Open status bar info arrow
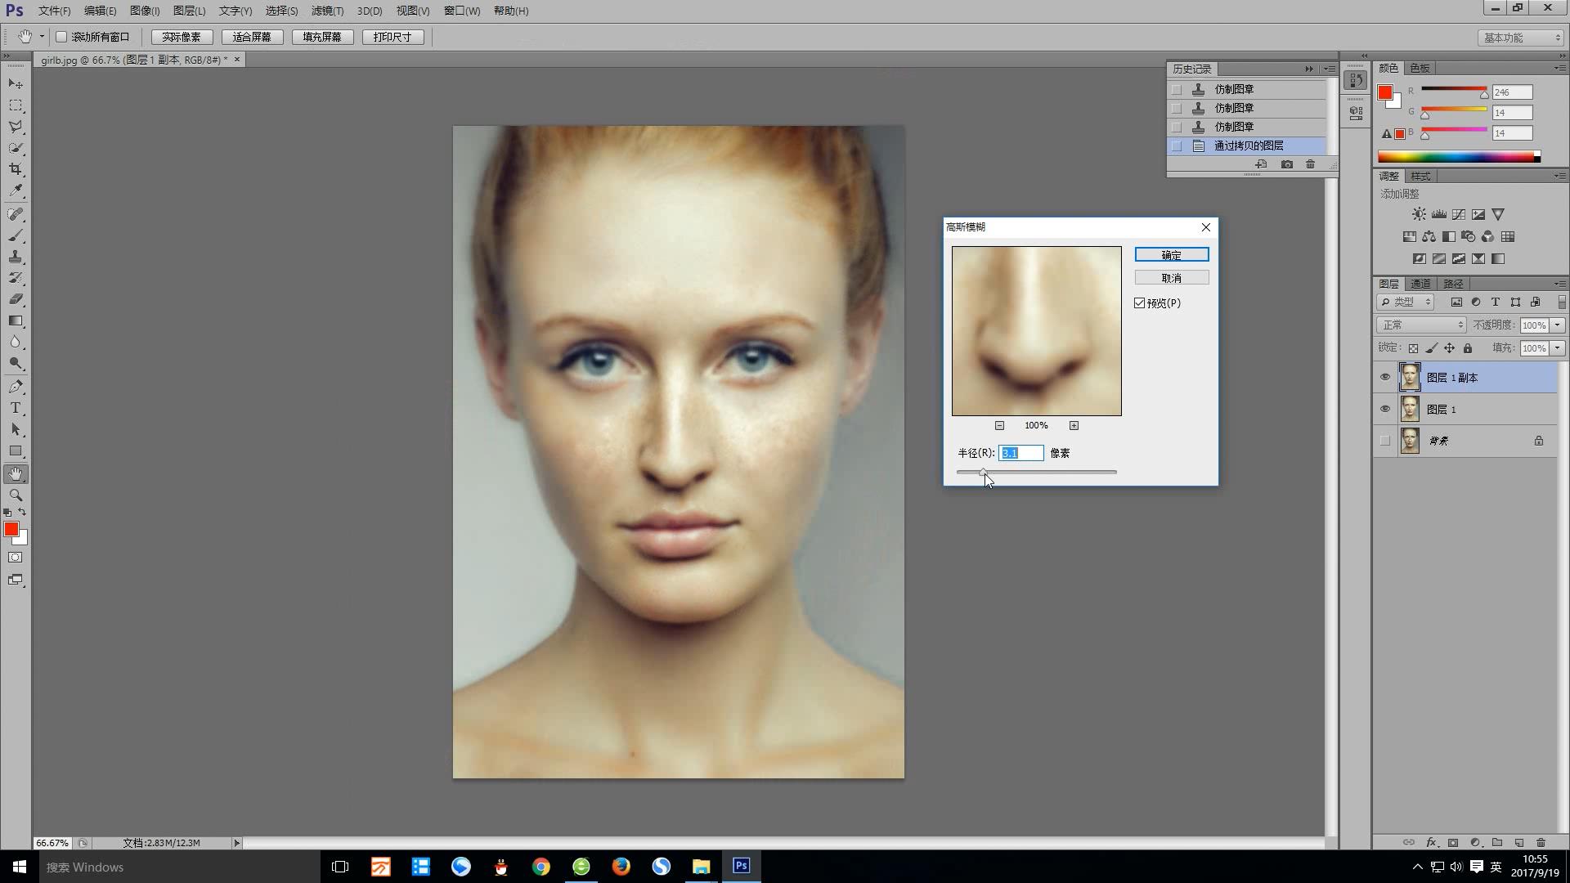The height and width of the screenshot is (883, 1570). pos(236,843)
